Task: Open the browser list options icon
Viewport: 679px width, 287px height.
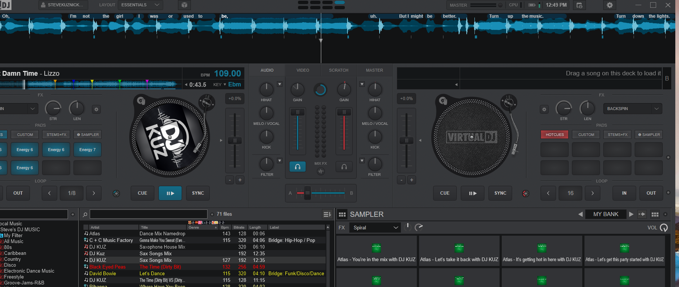Action: point(327,214)
